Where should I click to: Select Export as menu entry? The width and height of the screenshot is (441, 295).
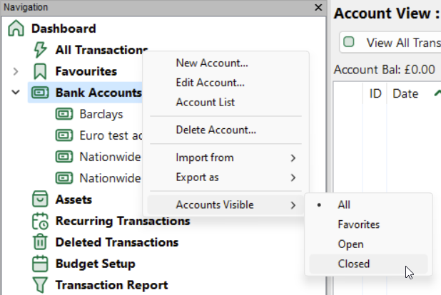coord(225,177)
